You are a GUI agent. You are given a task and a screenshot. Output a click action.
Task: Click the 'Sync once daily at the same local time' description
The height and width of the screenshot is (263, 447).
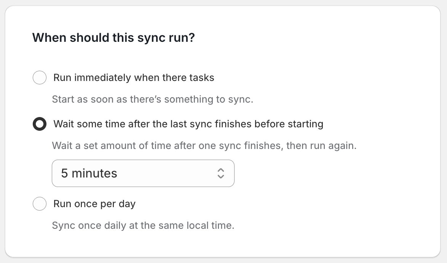143,225
